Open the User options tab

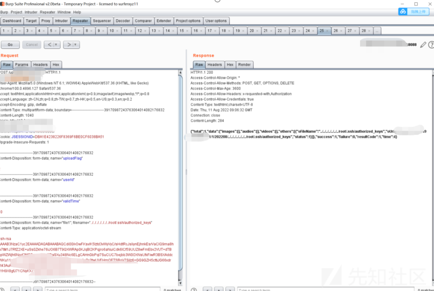pyautogui.click(x=216, y=21)
